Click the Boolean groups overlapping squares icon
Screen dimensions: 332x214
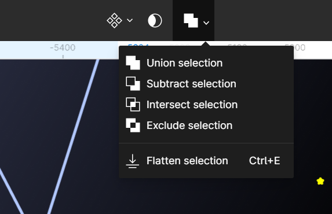click(191, 20)
